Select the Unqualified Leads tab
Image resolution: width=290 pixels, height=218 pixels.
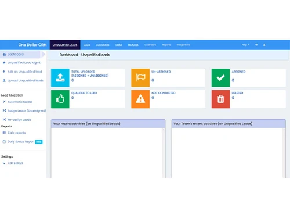[65, 45]
